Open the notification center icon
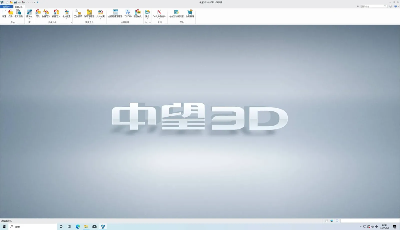This screenshot has height=230, width=400. pyautogui.click(x=395, y=227)
